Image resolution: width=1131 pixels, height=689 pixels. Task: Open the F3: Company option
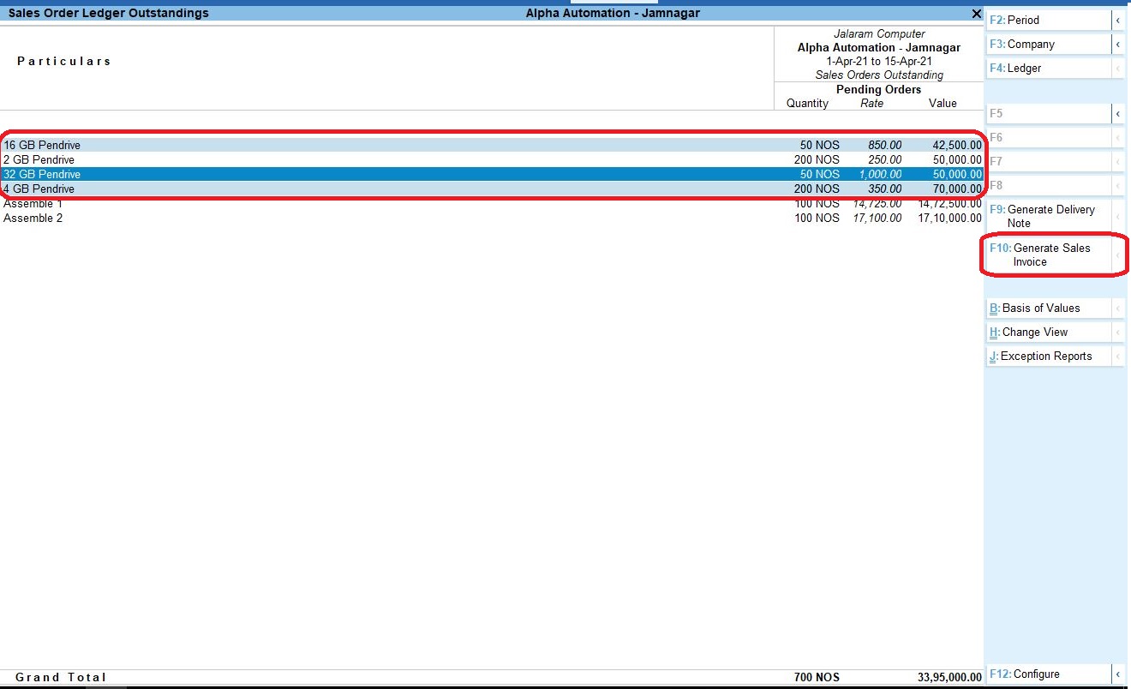tap(1049, 44)
